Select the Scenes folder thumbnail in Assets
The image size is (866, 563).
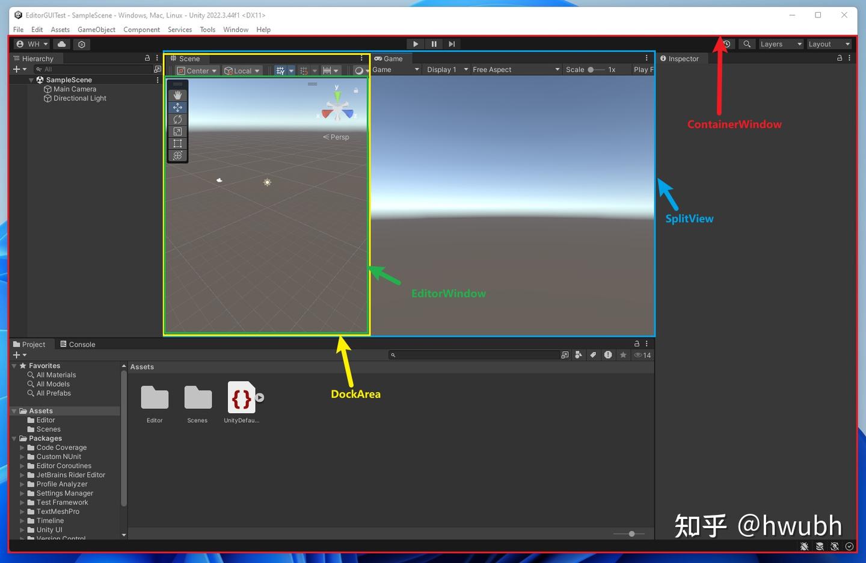point(197,398)
